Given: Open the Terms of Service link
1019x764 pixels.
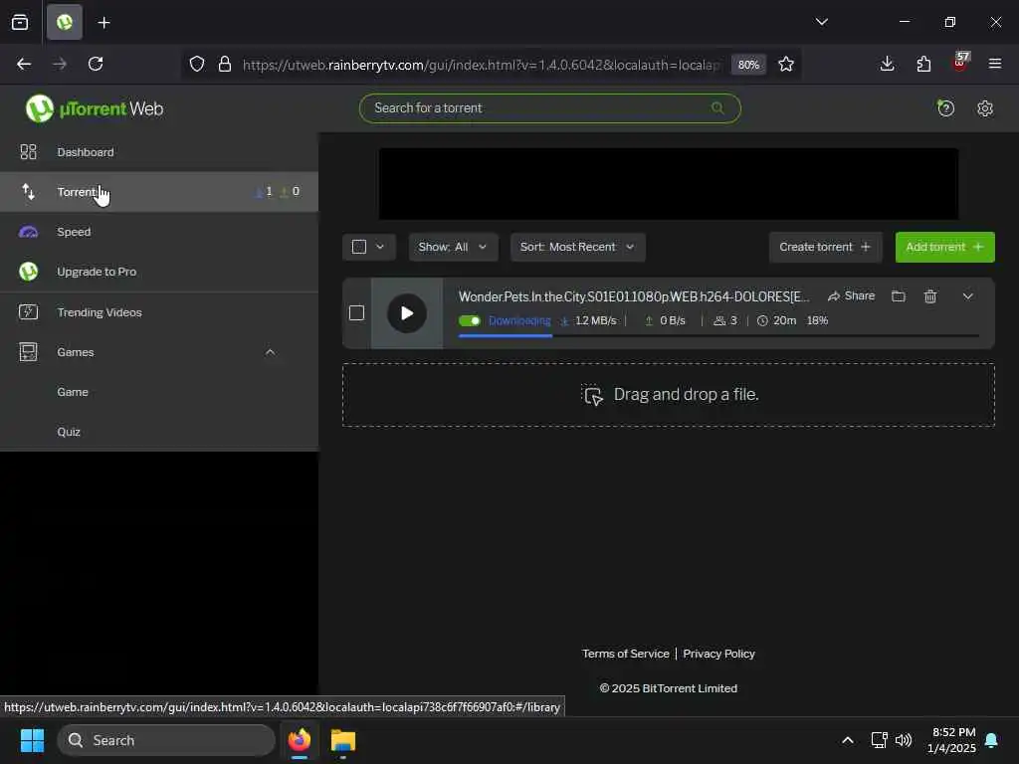Looking at the screenshot, I should [x=625, y=654].
